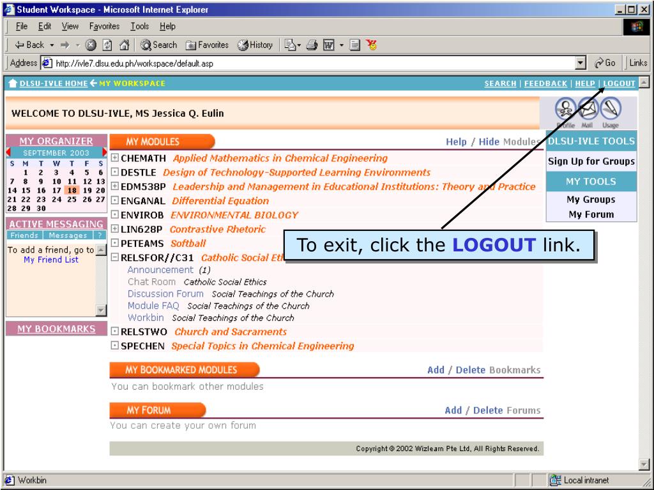Open the Edit menu
Viewport: 654px width, 490px height.
(45, 26)
